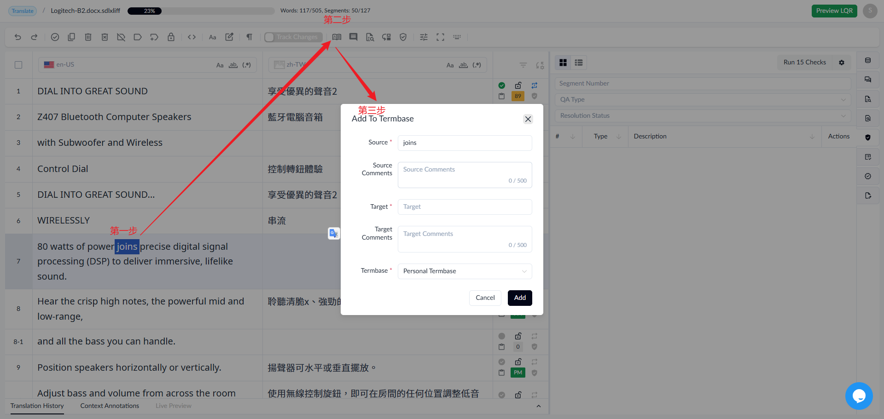Click the copy source to target icon
The width and height of the screenshot is (884, 419).
coord(71,37)
